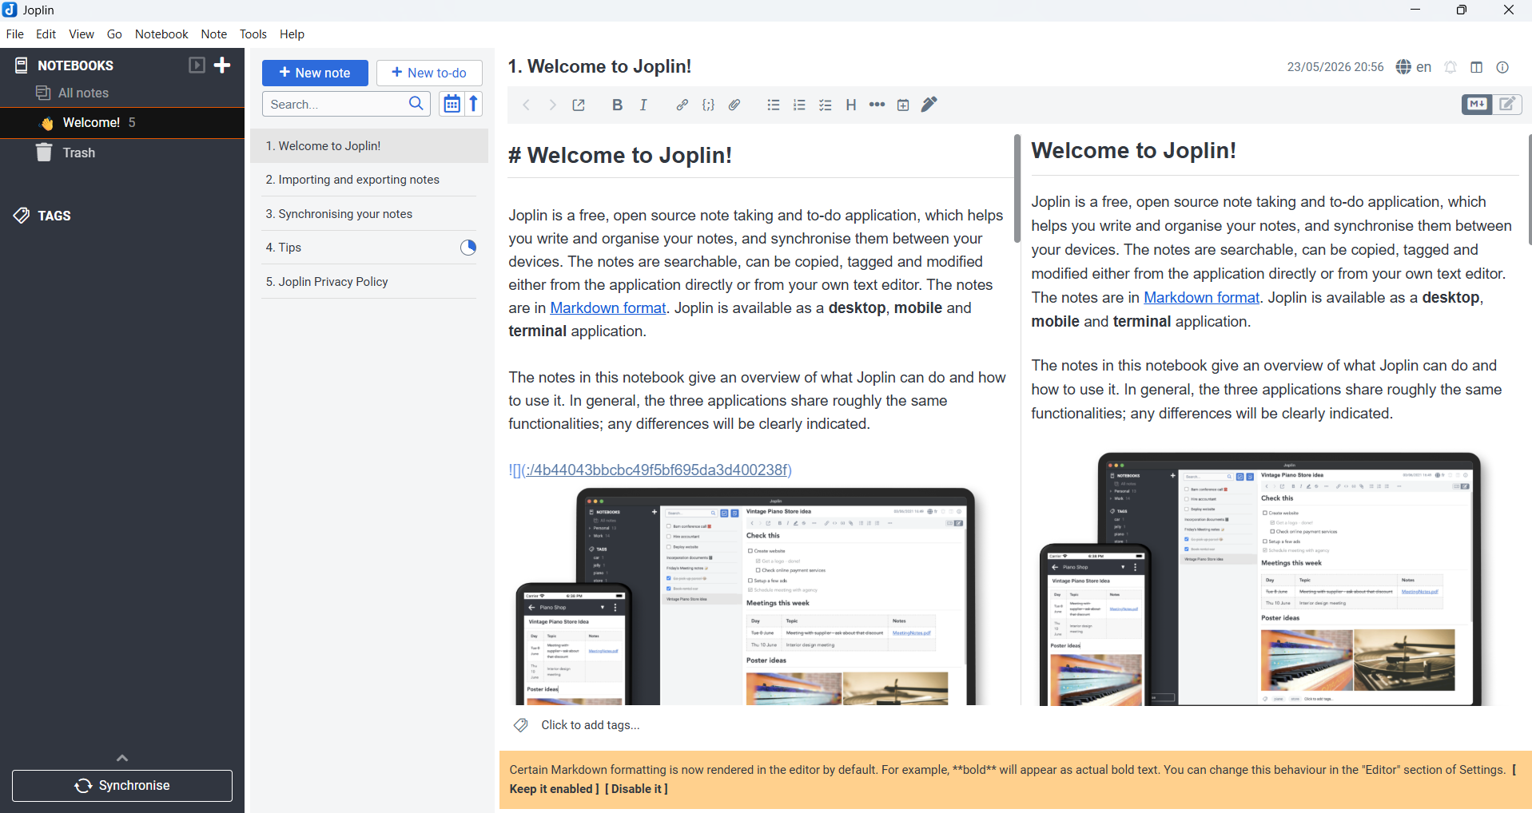
Task: Open the drawing pen tool icon
Action: (929, 105)
